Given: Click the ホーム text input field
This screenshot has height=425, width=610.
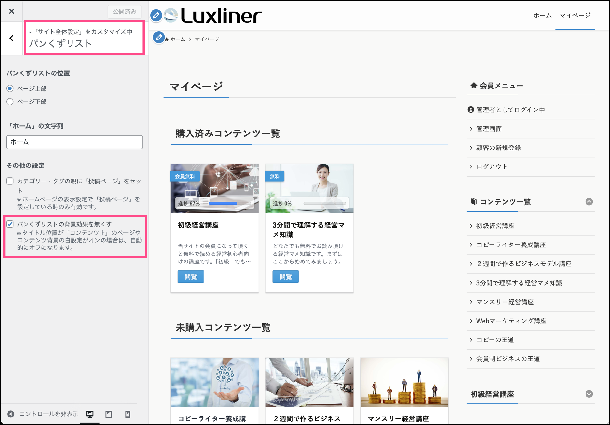Looking at the screenshot, I should [x=74, y=142].
